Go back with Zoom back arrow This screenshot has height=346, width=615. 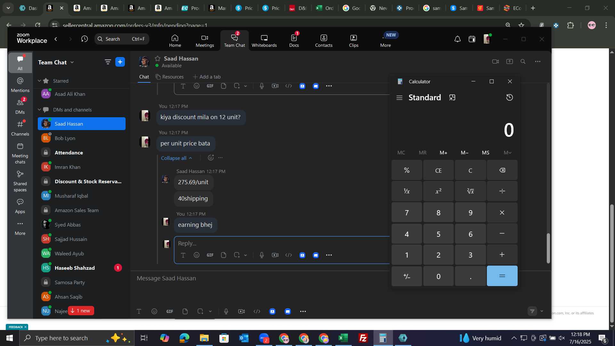(56, 39)
